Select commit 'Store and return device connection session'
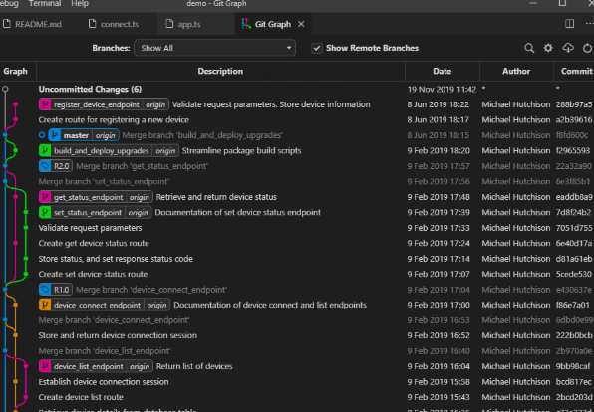Viewport: 594px width, 412px height. tap(297, 336)
